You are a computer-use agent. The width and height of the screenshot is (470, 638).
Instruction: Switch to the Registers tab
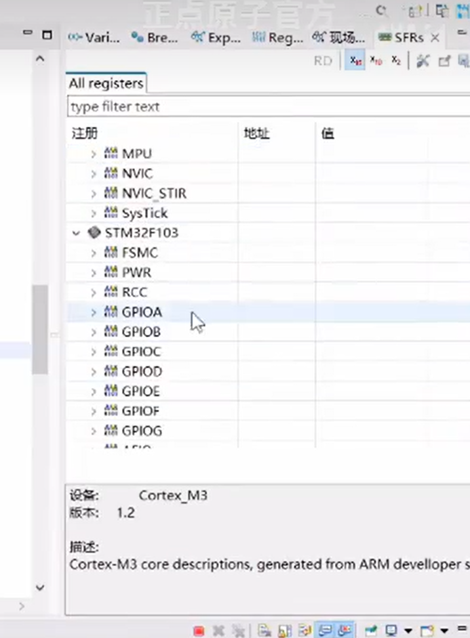[277, 37]
